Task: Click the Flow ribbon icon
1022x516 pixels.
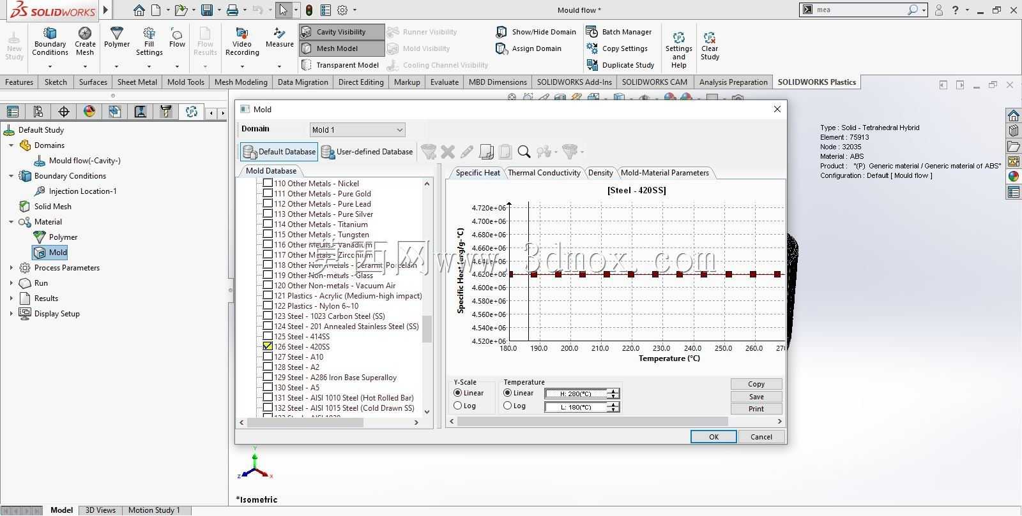Action: click(177, 37)
